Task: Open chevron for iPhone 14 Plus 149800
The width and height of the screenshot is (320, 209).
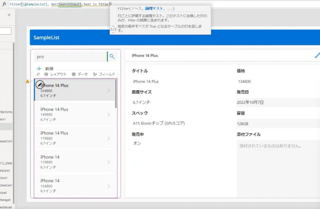Action: click(x=108, y=115)
